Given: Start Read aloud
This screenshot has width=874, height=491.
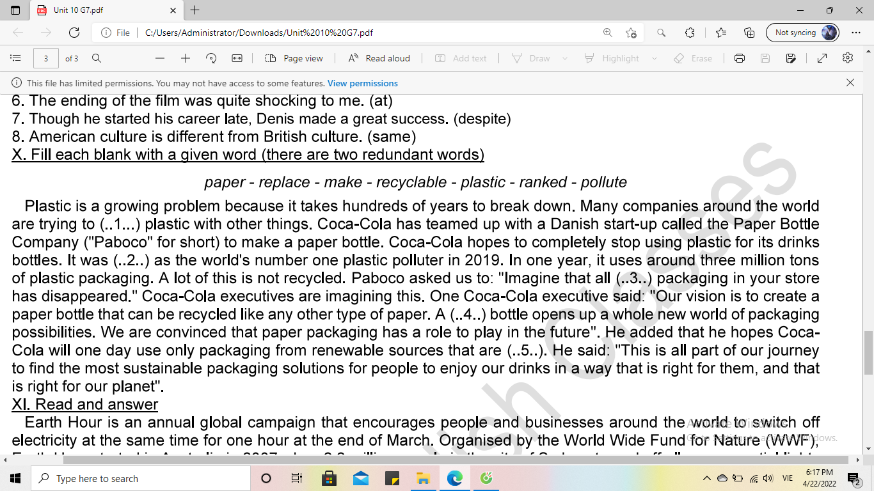Looking at the screenshot, I should click(379, 58).
